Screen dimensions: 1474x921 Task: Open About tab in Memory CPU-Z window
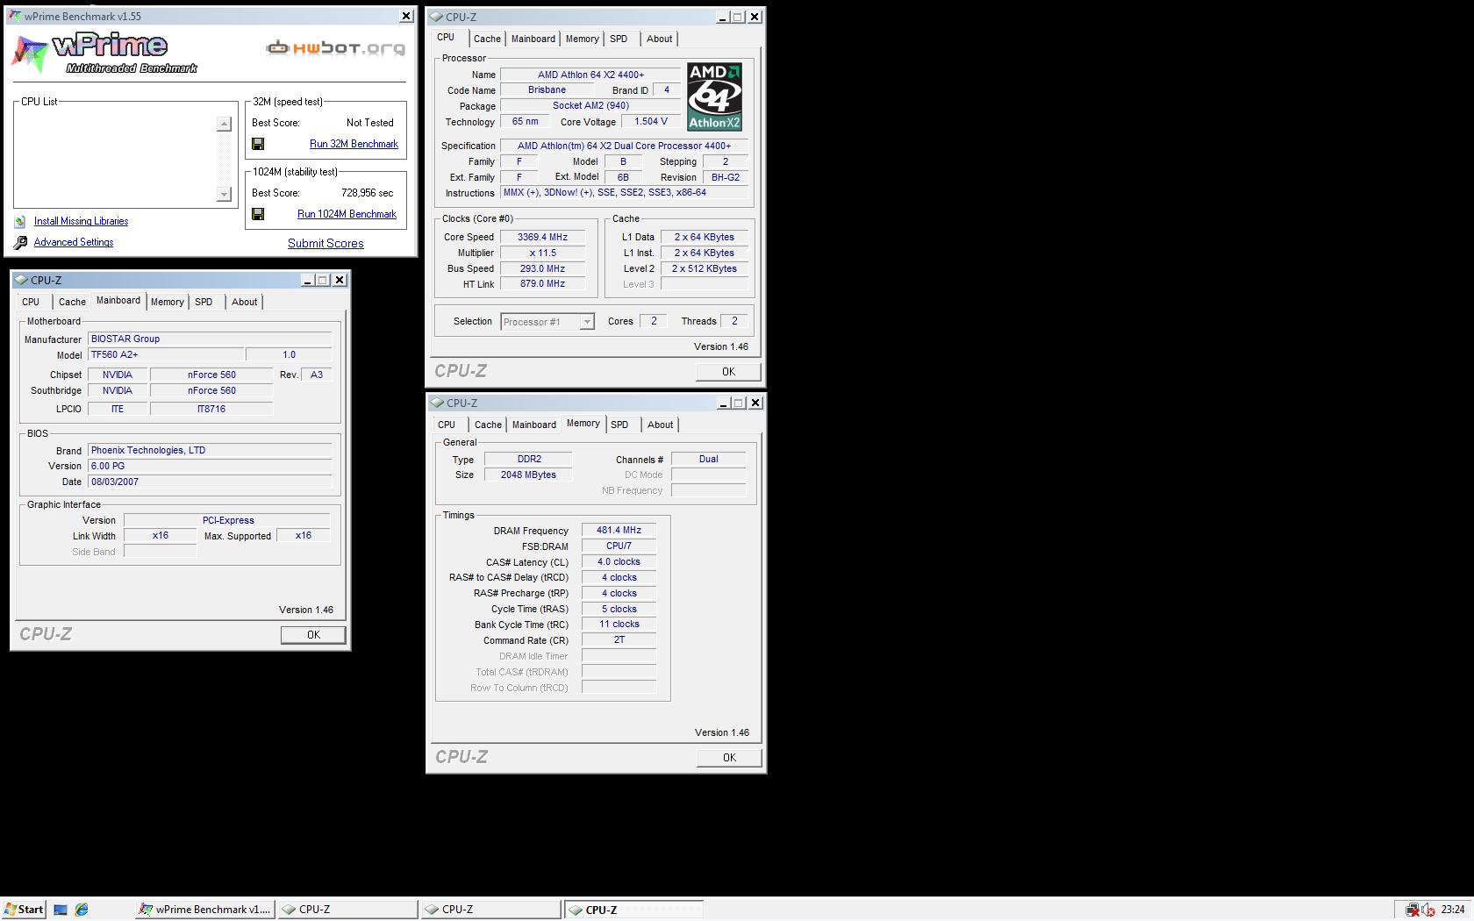(660, 425)
